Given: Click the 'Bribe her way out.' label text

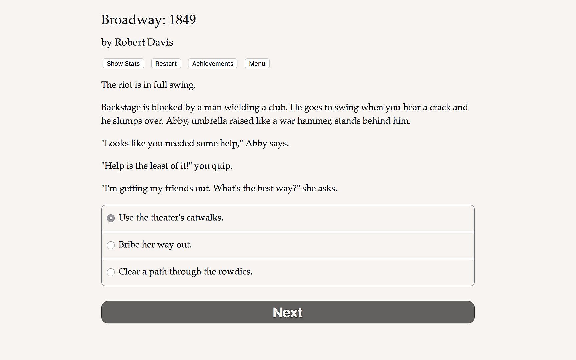Looking at the screenshot, I should pyautogui.click(x=155, y=245).
